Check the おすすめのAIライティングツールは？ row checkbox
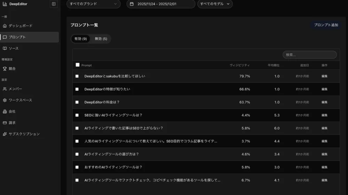The image size is (348, 195). 77,167
